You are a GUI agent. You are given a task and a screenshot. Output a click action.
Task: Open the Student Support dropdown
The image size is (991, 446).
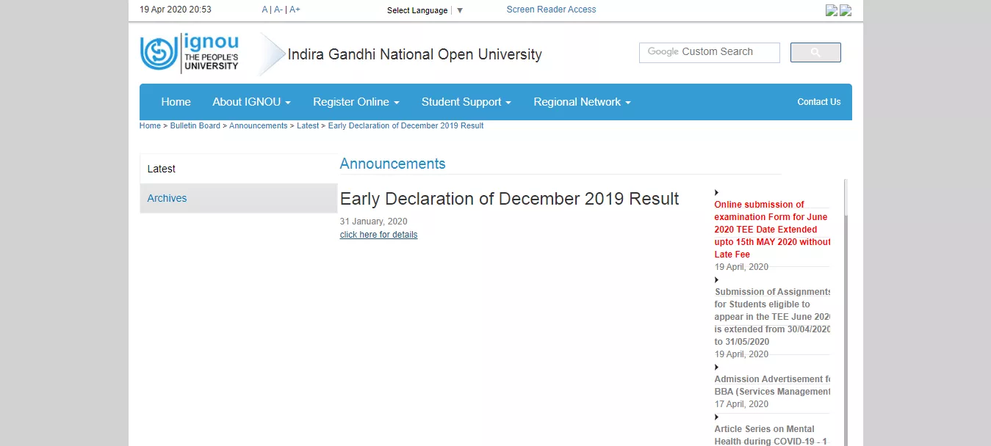466,102
